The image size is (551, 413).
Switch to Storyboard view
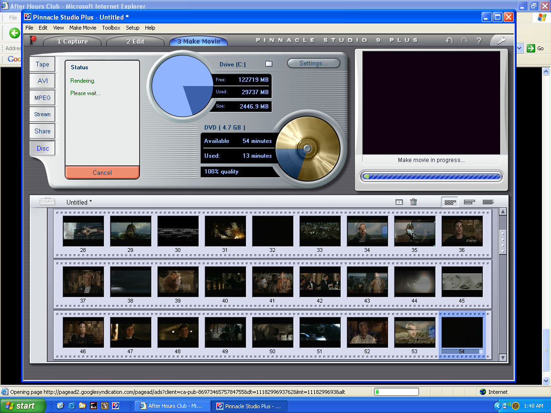pyautogui.click(x=450, y=202)
